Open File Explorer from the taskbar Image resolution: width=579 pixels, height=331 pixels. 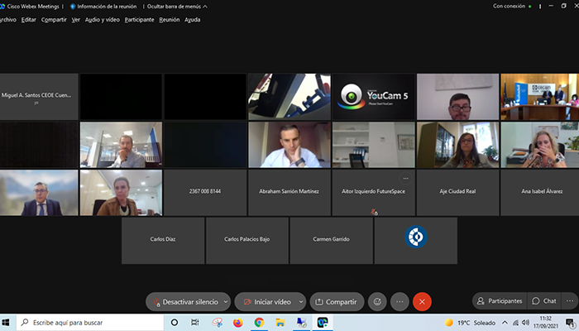pos(280,323)
